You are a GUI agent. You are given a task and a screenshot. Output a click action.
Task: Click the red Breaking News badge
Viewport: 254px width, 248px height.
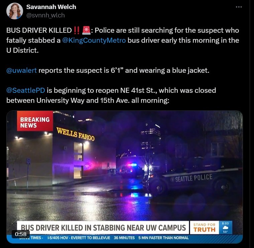[x=35, y=121]
